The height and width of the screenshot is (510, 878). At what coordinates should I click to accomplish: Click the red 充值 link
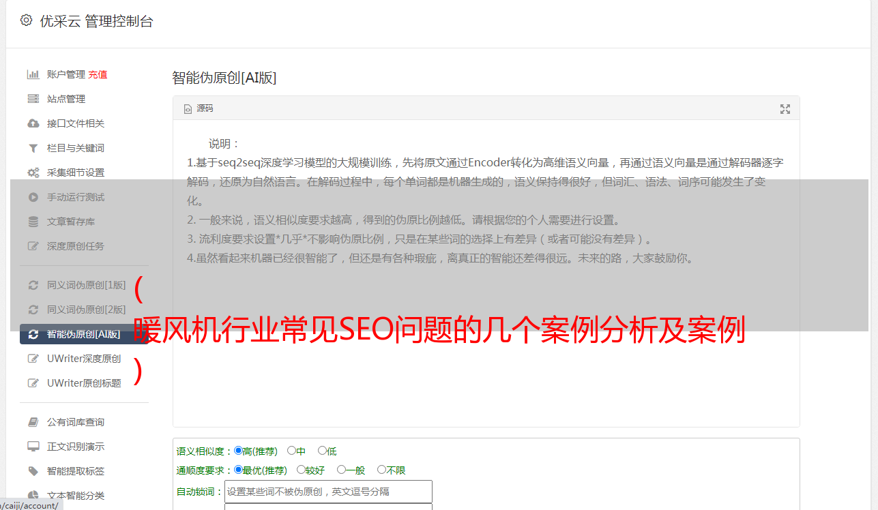pyautogui.click(x=98, y=74)
